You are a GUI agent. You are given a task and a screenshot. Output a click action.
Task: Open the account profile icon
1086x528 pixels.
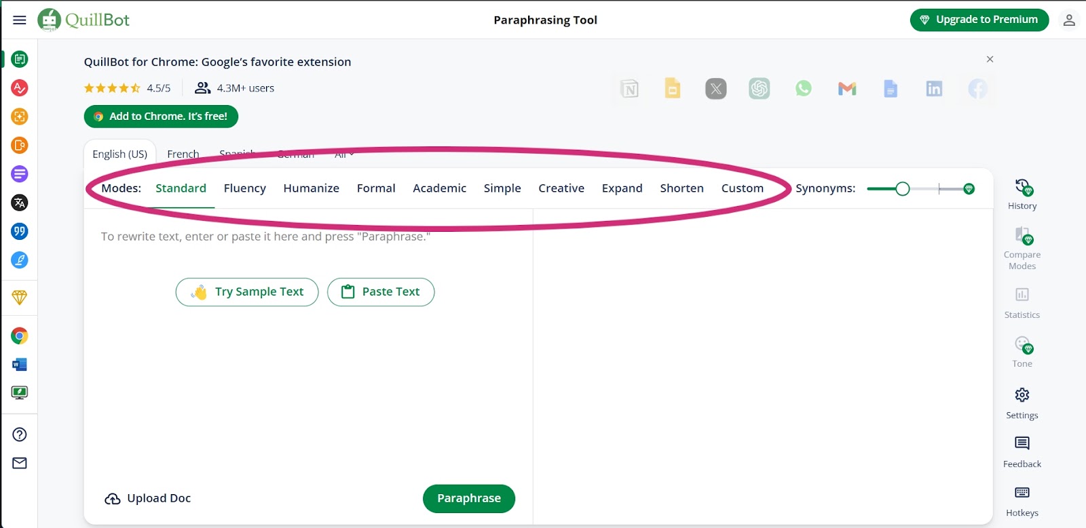pyautogui.click(x=1069, y=20)
